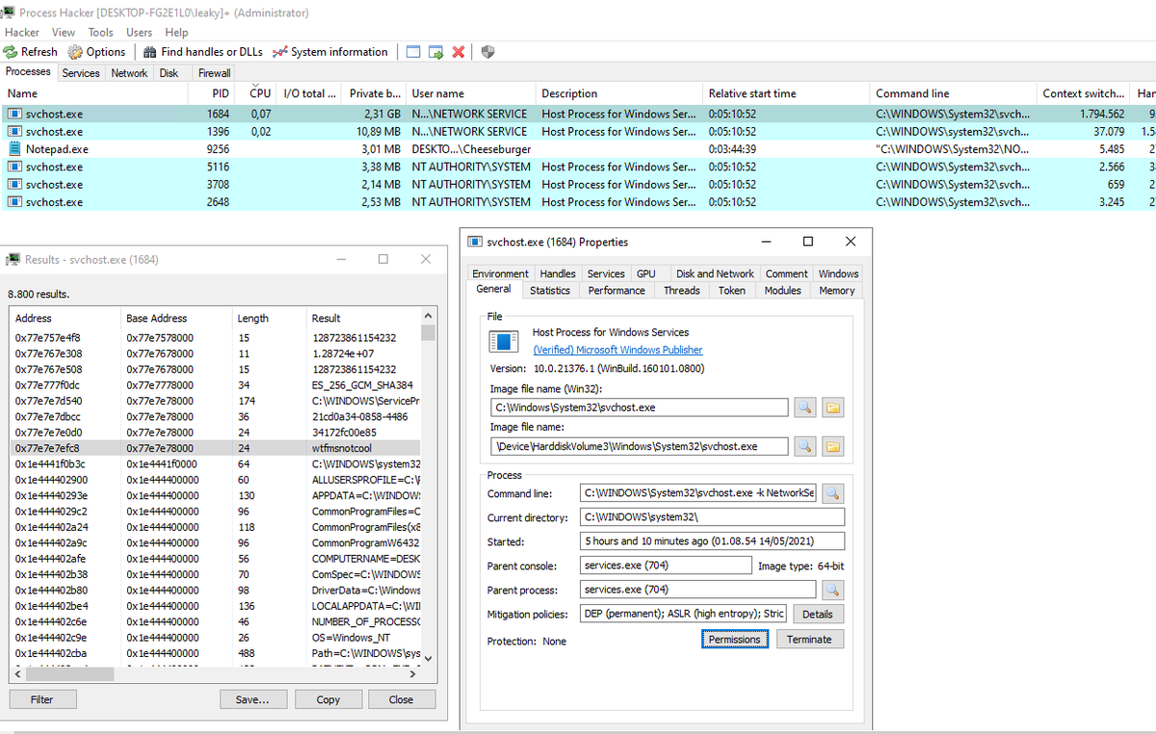Click Permissions button in Properties
This screenshot has width=1156, height=734.
coord(734,640)
